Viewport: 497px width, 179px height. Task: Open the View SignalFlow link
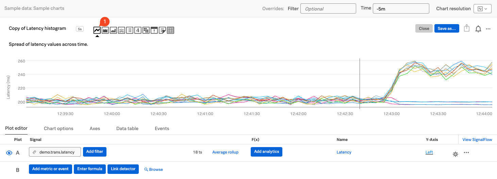477,140
